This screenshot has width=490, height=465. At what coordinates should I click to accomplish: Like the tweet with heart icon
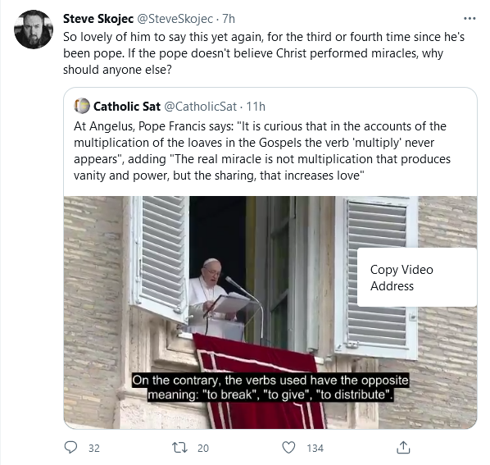click(x=288, y=448)
